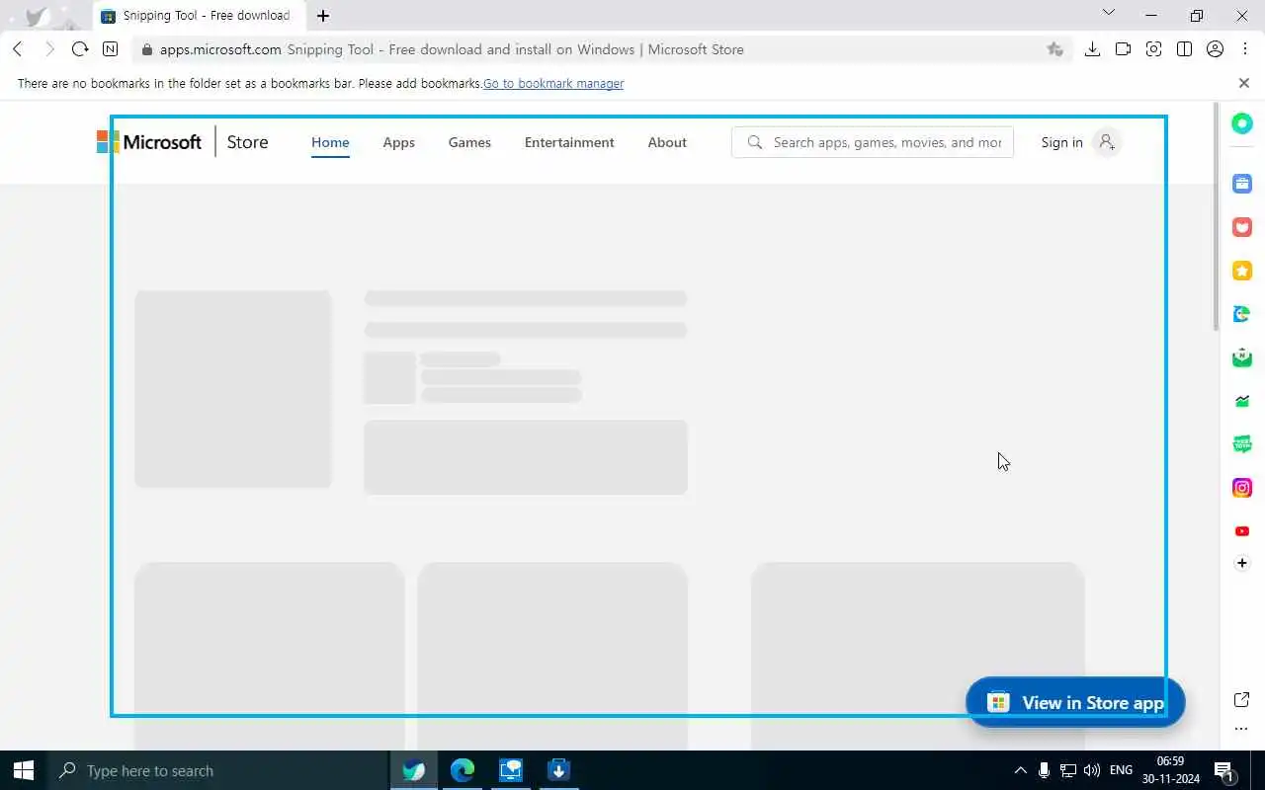Start the screen capture tool icon

[x=1153, y=49]
